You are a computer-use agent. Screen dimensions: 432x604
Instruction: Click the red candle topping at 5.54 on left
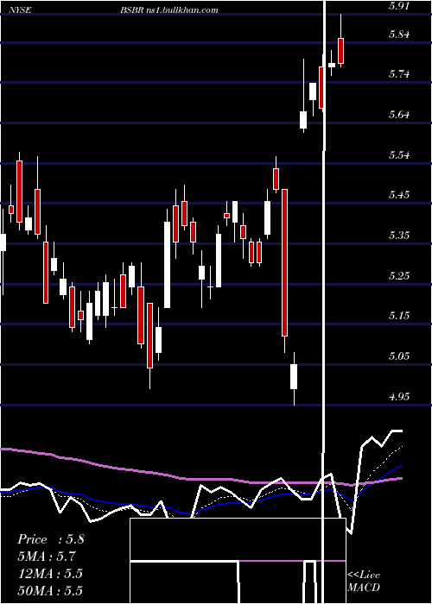tap(19, 191)
